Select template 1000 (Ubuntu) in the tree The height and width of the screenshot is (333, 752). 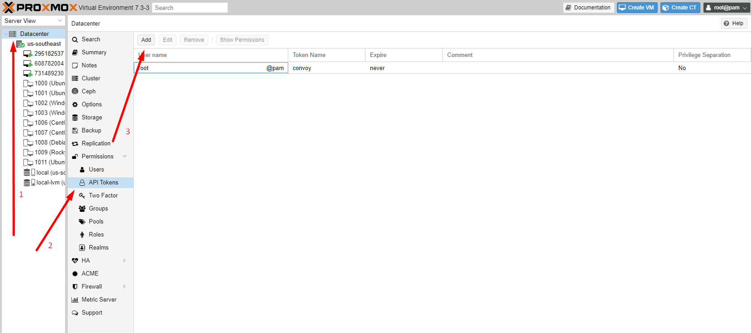[44, 83]
